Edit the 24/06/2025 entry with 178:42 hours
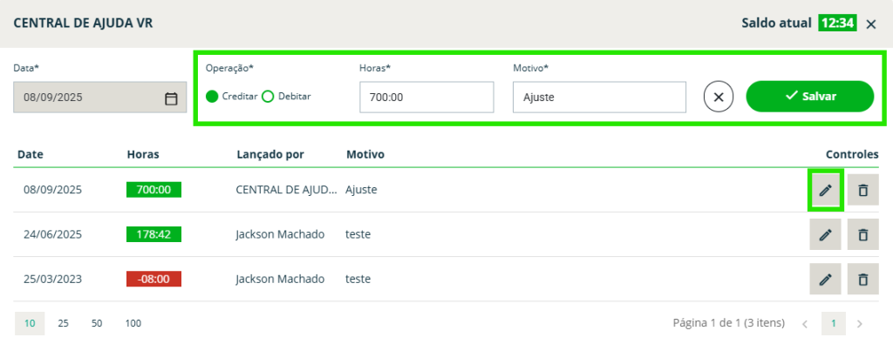893x351 pixels. [x=825, y=234]
